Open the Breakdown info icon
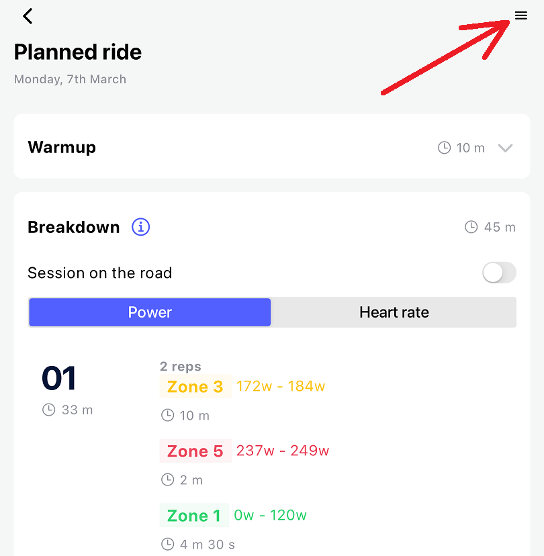Screen dimensions: 544x556 point(141,227)
